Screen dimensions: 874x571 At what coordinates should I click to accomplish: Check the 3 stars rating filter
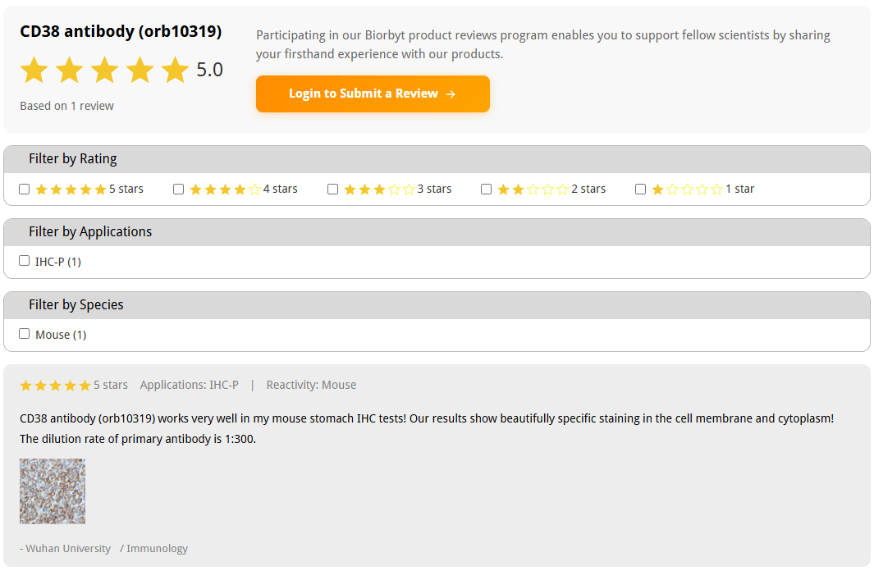click(332, 190)
